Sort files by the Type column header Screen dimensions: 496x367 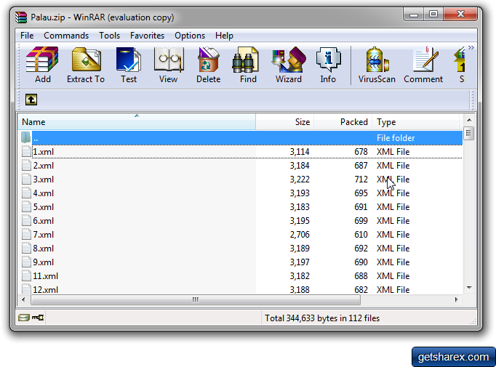coord(416,121)
